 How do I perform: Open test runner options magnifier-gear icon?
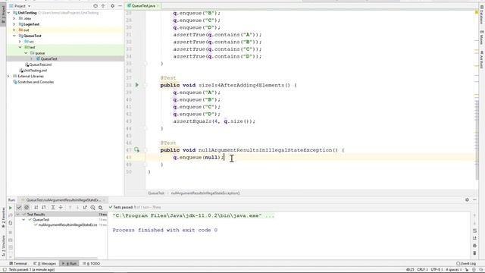(101, 207)
